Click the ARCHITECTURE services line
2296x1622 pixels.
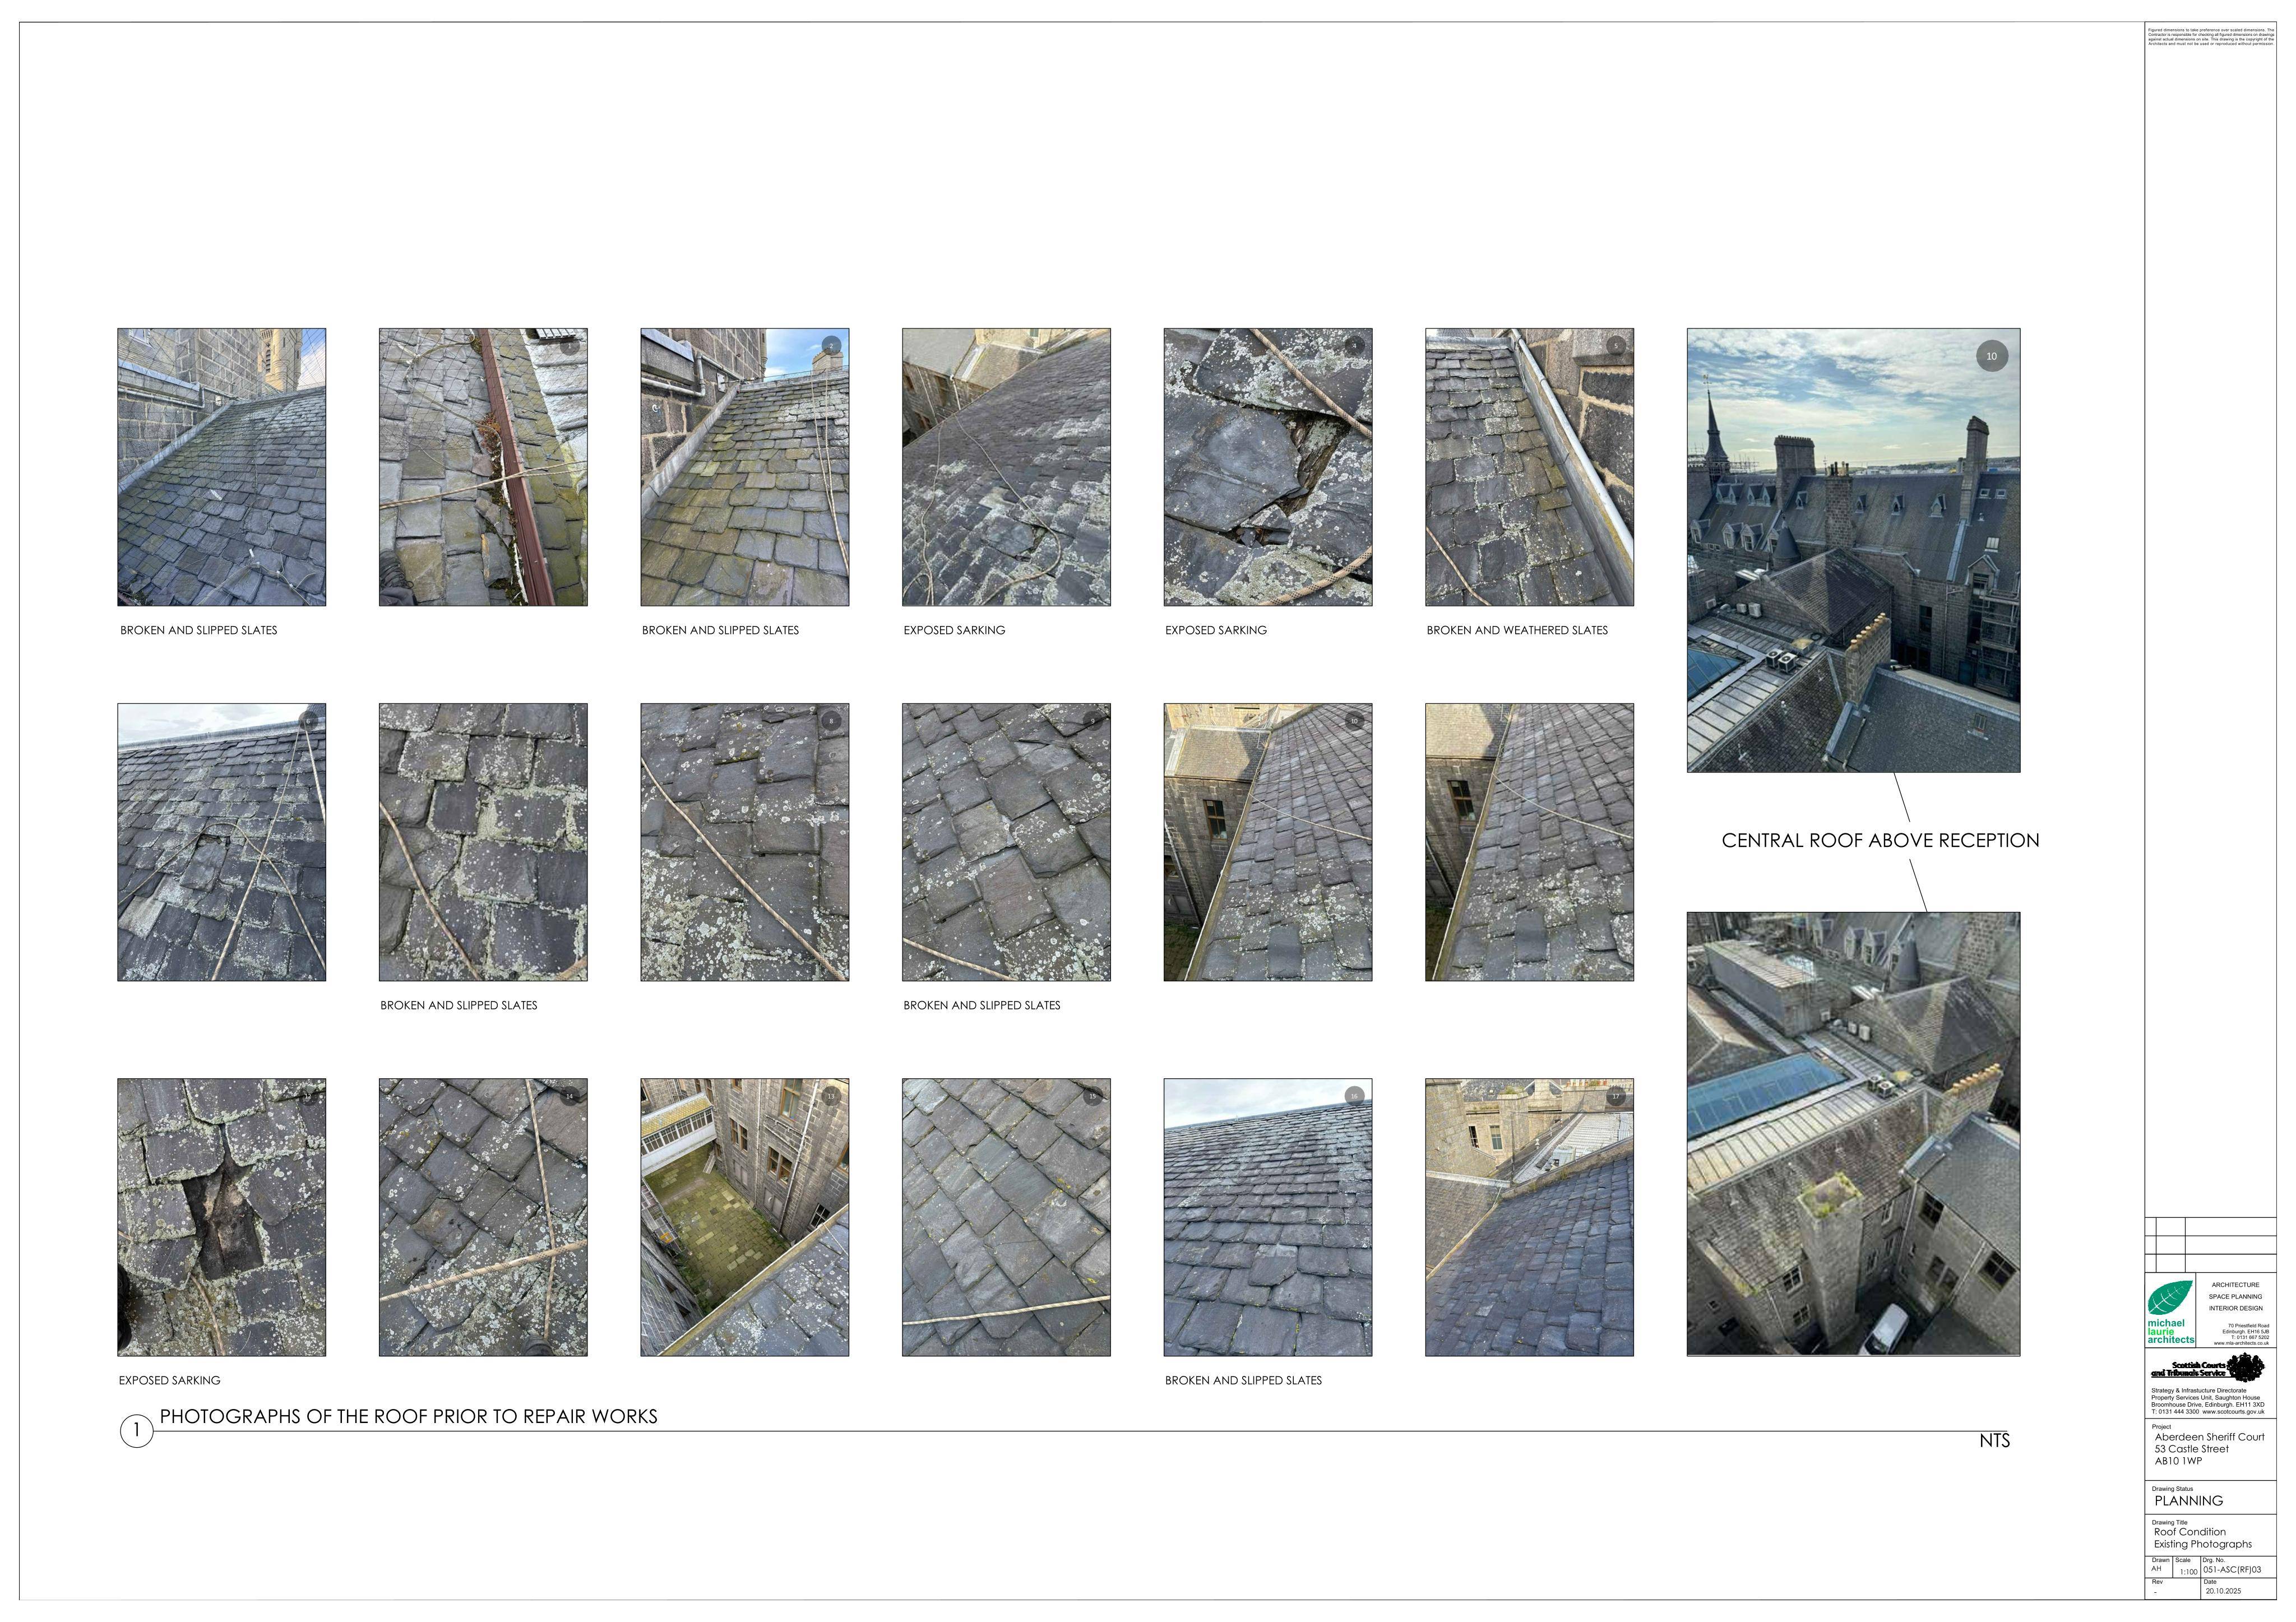[2236, 1285]
